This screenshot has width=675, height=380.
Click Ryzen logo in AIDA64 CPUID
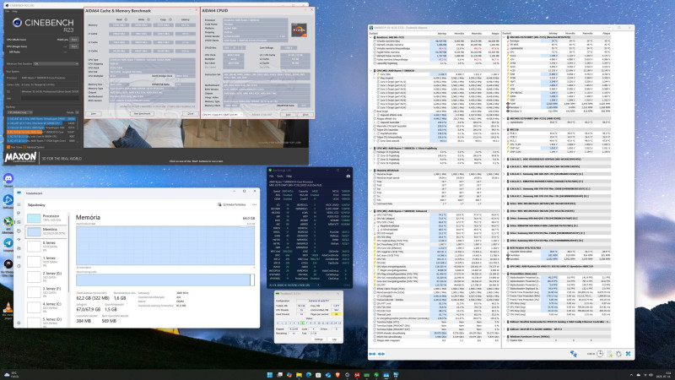299,30
